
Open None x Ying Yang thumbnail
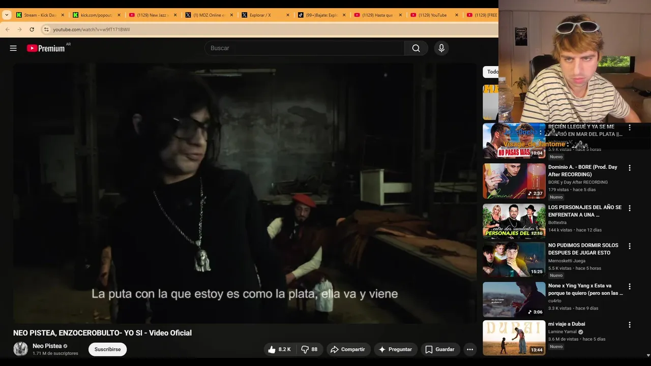(x=514, y=299)
